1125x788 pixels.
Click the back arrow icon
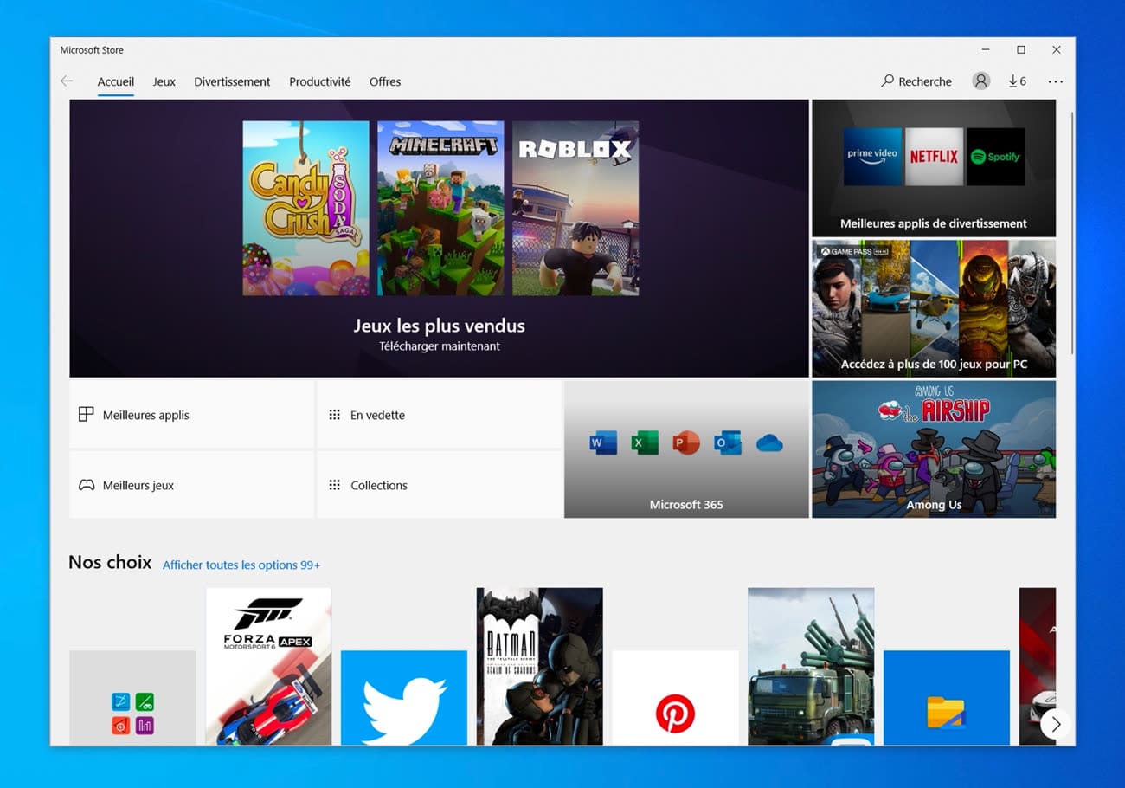pyautogui.click(x=67, y=81)
